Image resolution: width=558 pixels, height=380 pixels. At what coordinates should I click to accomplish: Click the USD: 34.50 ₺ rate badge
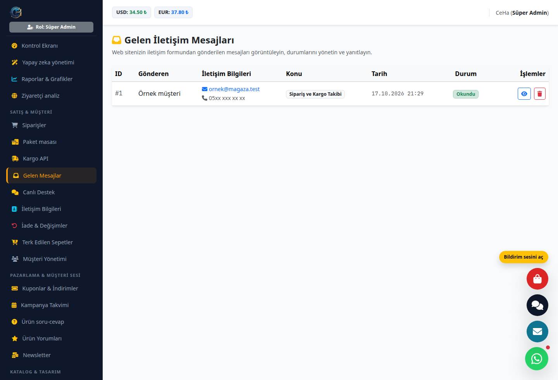pos(131,12)
